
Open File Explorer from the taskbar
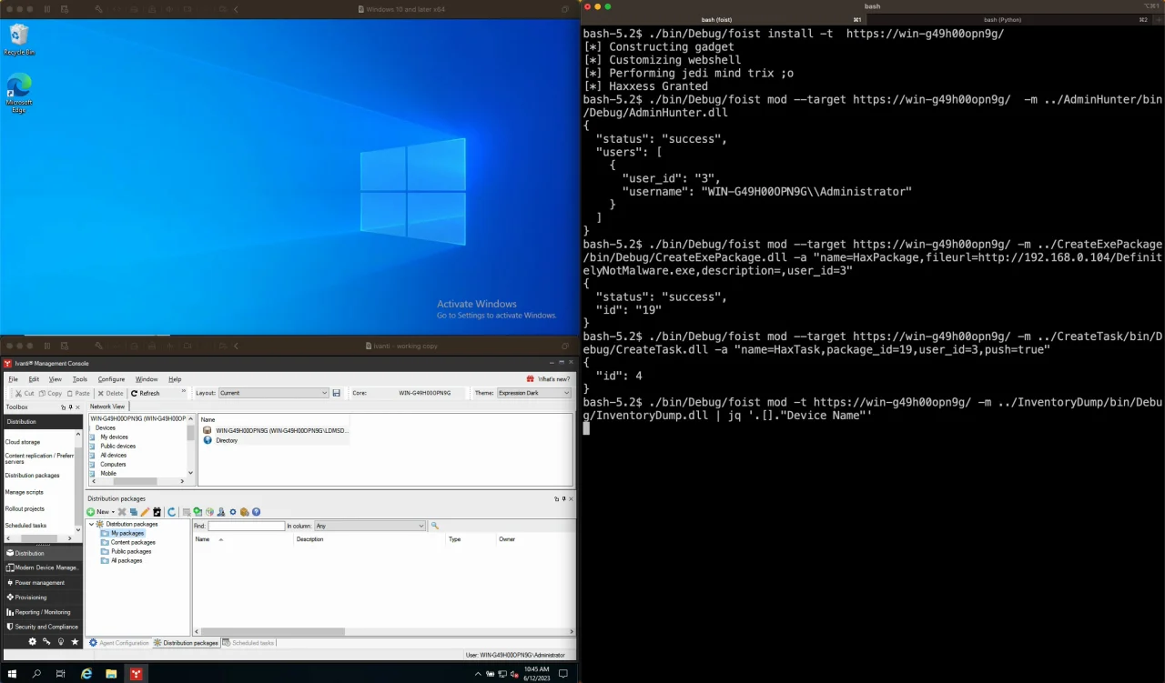[x=111, y=674]
